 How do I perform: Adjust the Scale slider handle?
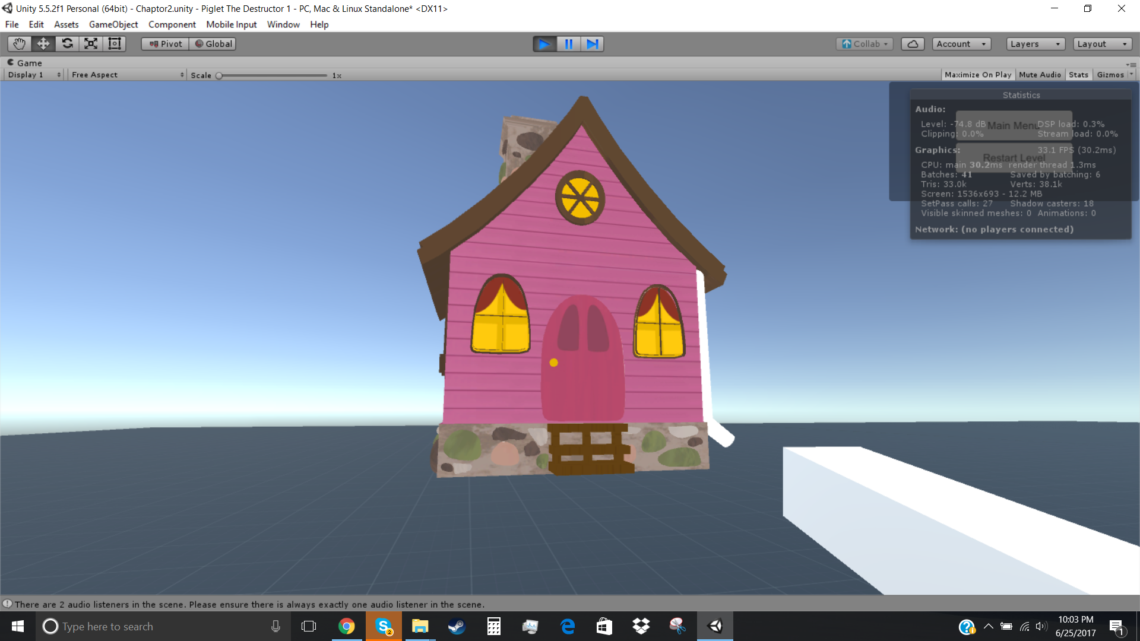pos(219,75)
